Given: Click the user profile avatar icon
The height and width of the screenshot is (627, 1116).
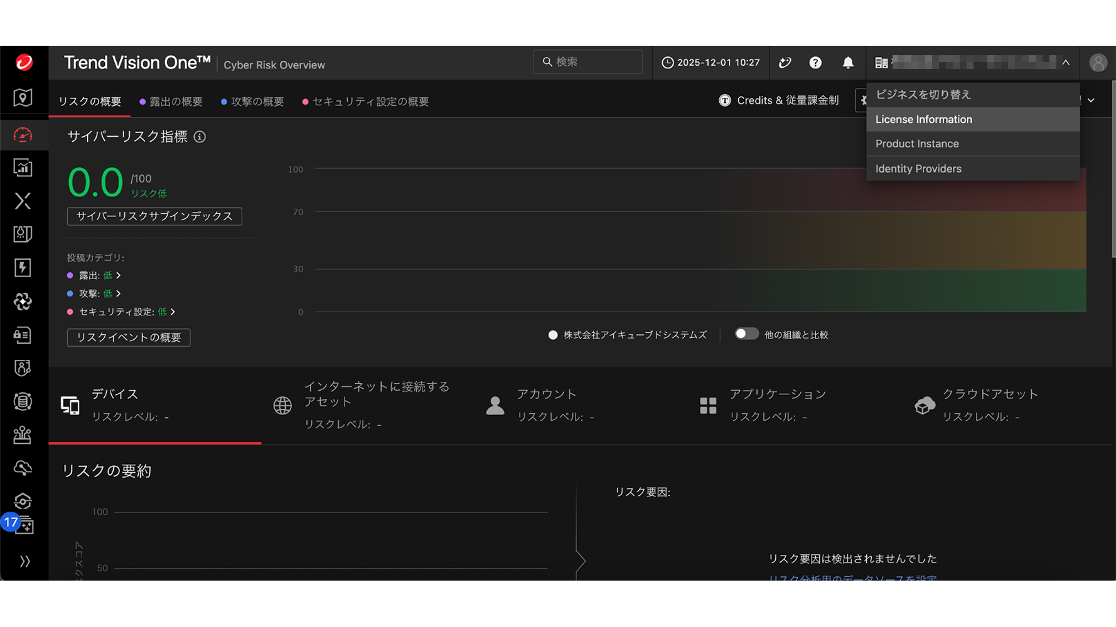Looking at the screenshot, I should (x=1097, y=63).
